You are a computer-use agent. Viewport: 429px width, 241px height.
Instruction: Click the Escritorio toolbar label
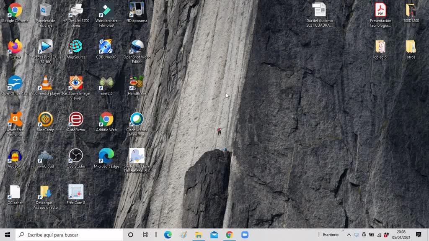point(331,235)
